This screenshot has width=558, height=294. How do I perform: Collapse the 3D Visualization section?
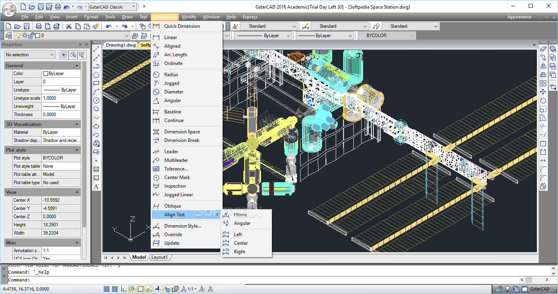tap(77, 124)
